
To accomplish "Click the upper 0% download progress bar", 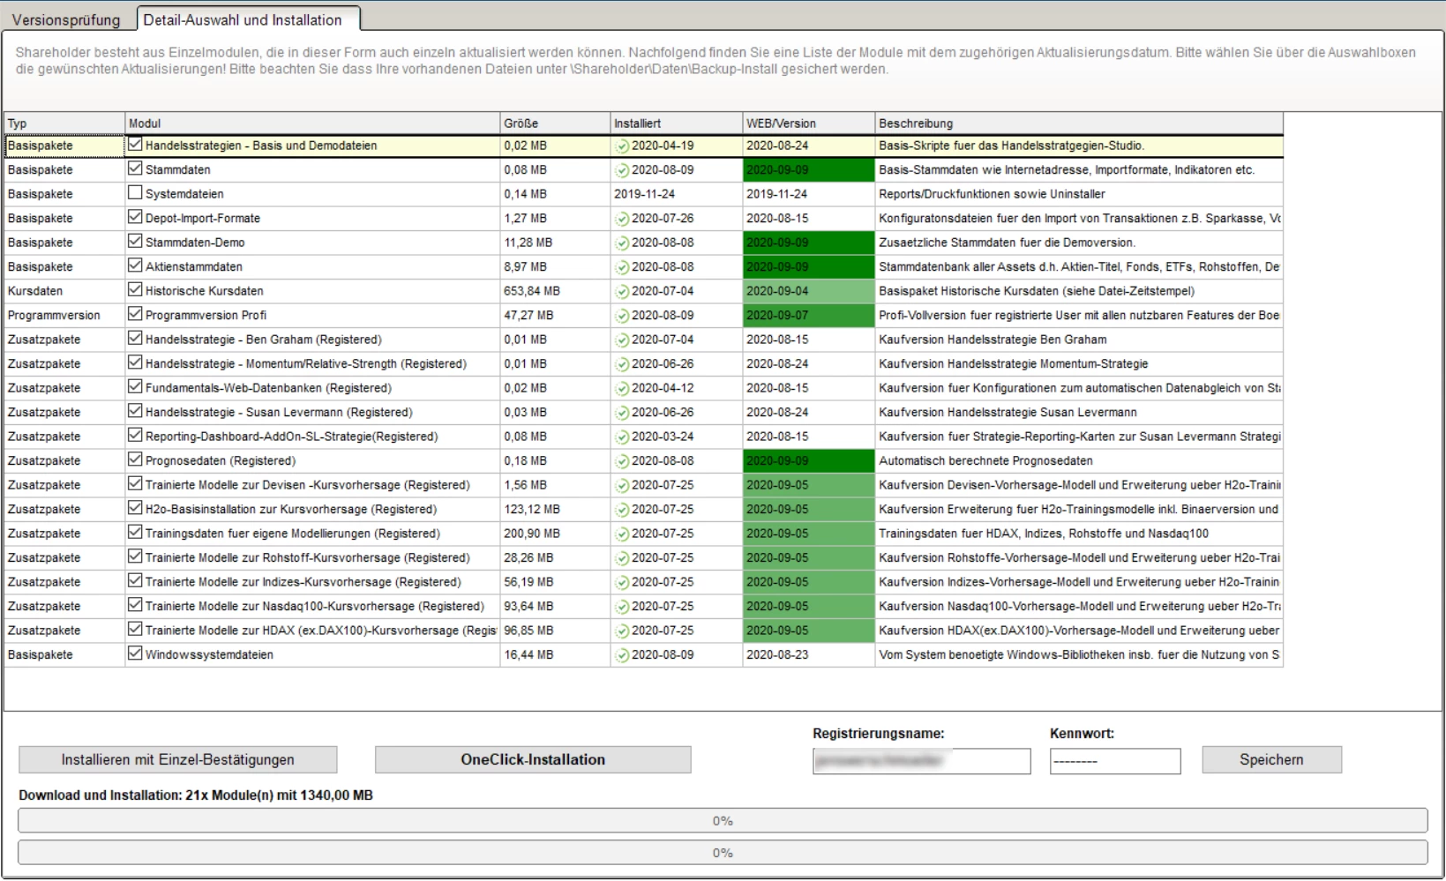I will (x=723, y=821).
